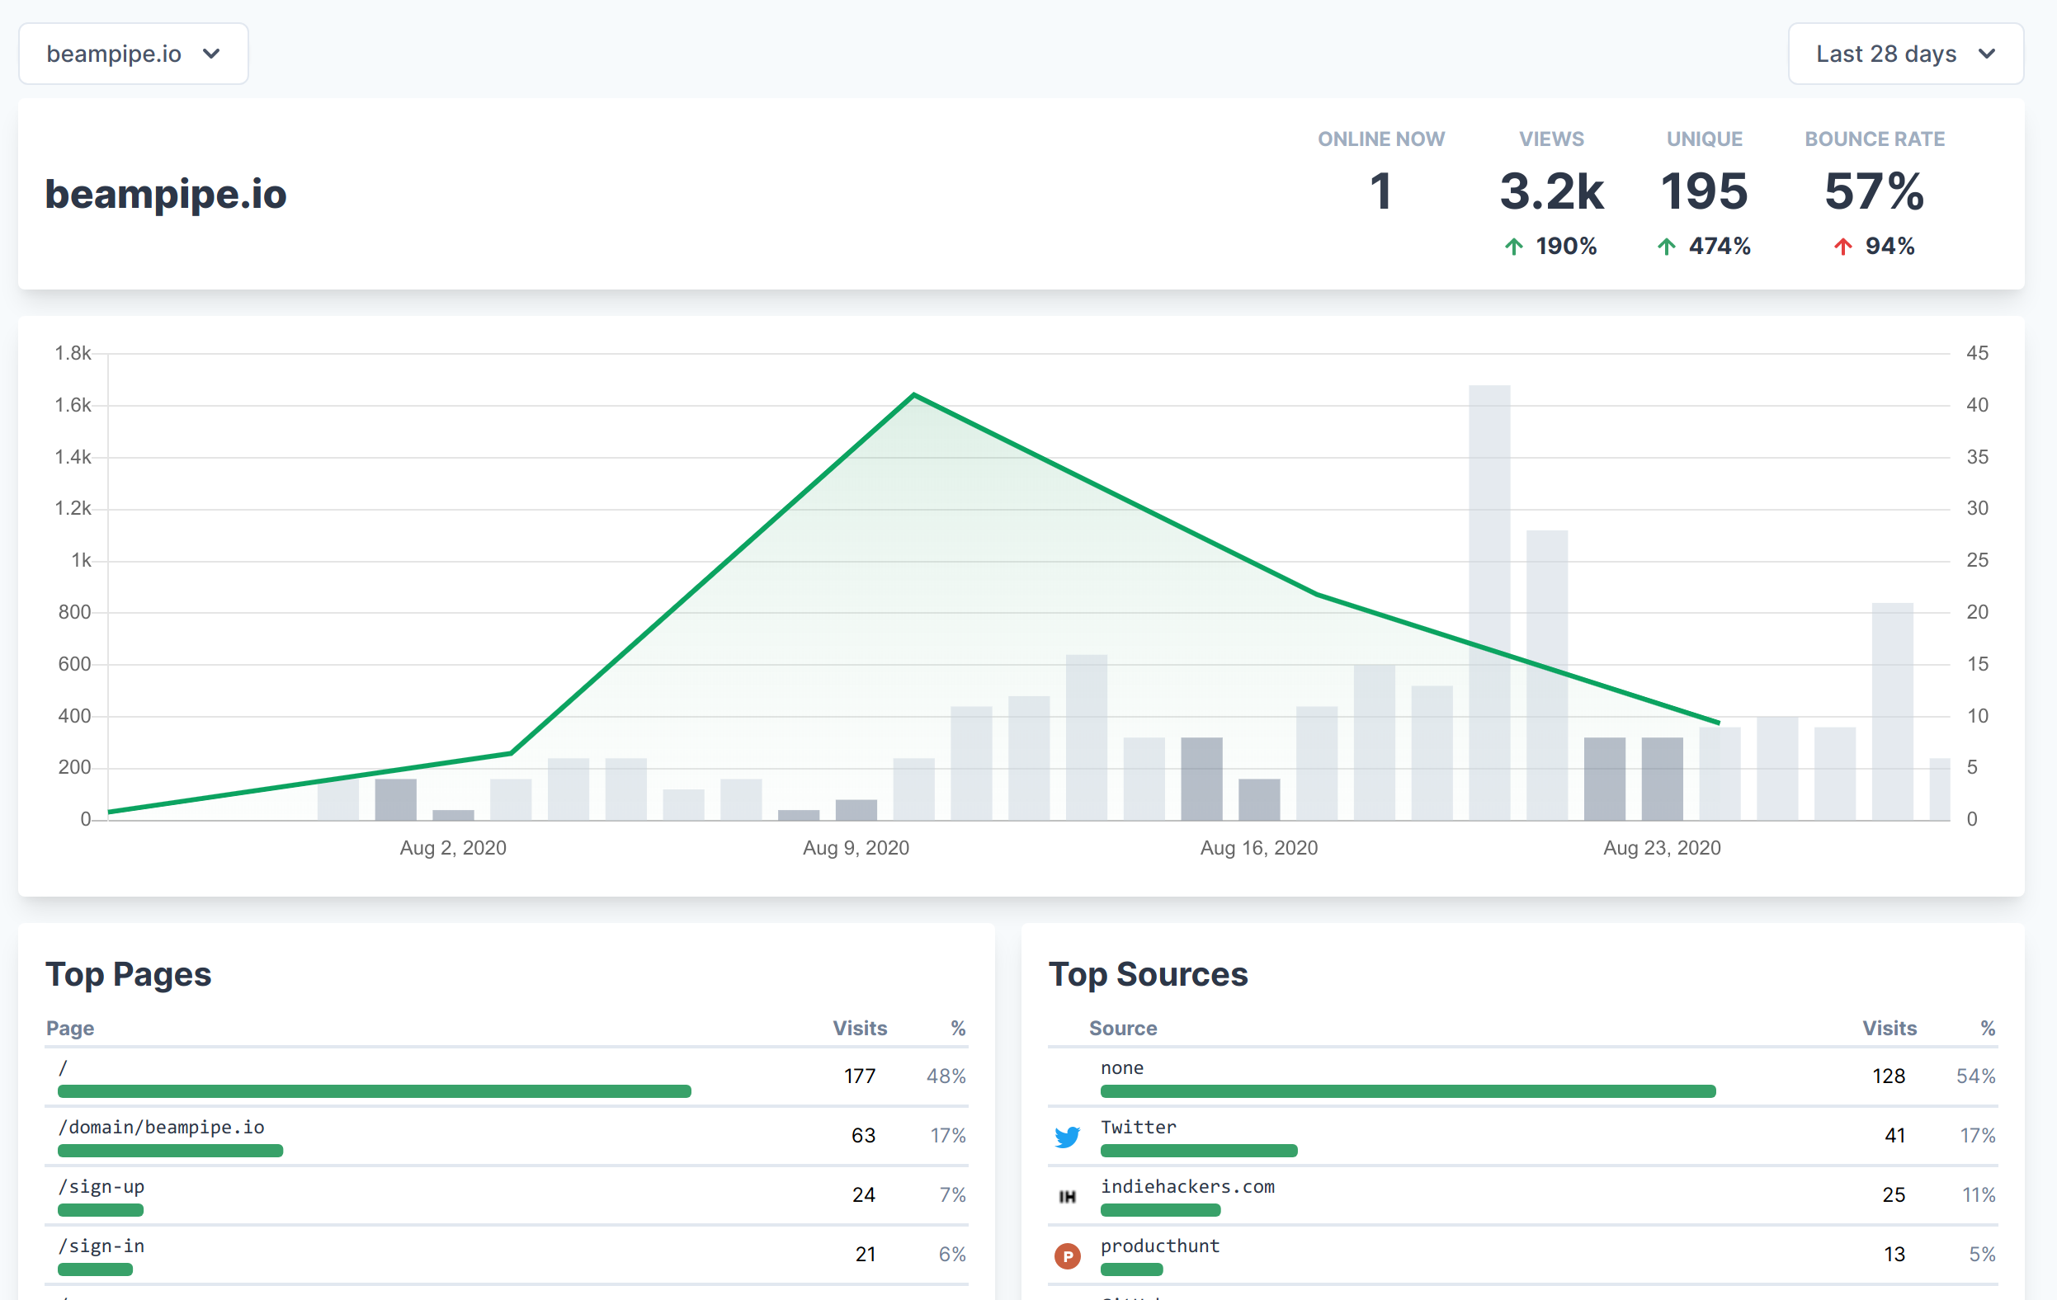This screenshot has width=2057, height=1300.
Task: Click the red bounce rate arrow
Action: (x=1842, y=247)
